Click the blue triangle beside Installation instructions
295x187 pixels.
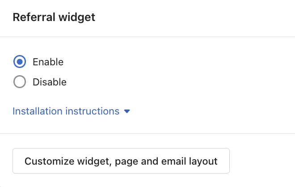tap(127, 111)
